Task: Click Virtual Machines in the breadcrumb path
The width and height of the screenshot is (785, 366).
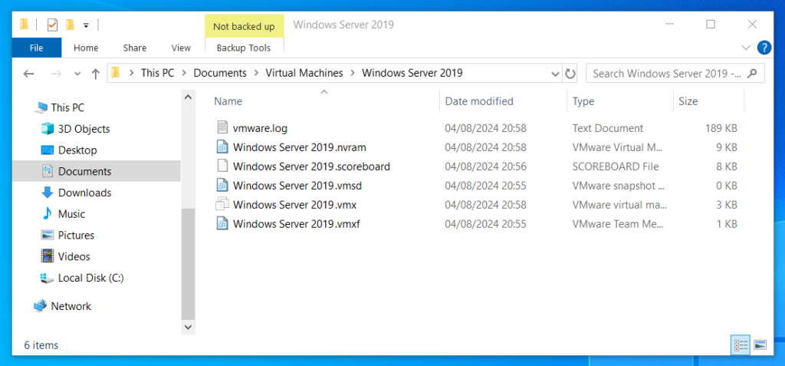Action: coord(304,73)
